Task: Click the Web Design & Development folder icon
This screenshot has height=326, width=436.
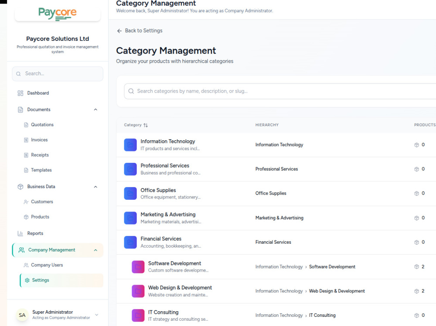Action: 138,291
